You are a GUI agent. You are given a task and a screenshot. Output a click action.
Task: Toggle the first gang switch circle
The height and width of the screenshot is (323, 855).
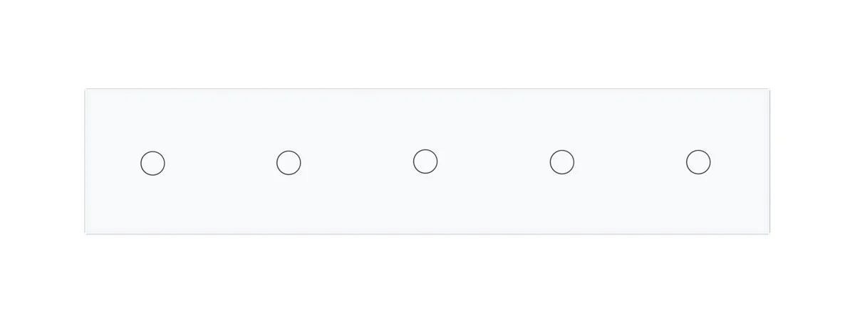pos(152,163)
